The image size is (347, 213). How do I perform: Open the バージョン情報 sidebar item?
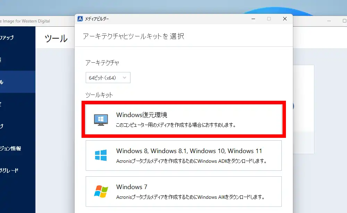10,148
